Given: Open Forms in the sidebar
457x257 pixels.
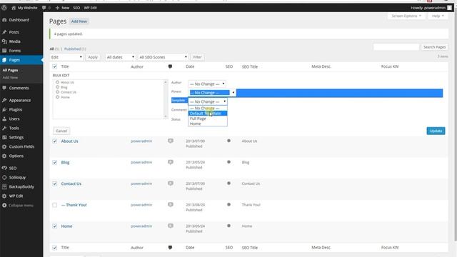Looking at the screenshot, I should click(14, 51).
